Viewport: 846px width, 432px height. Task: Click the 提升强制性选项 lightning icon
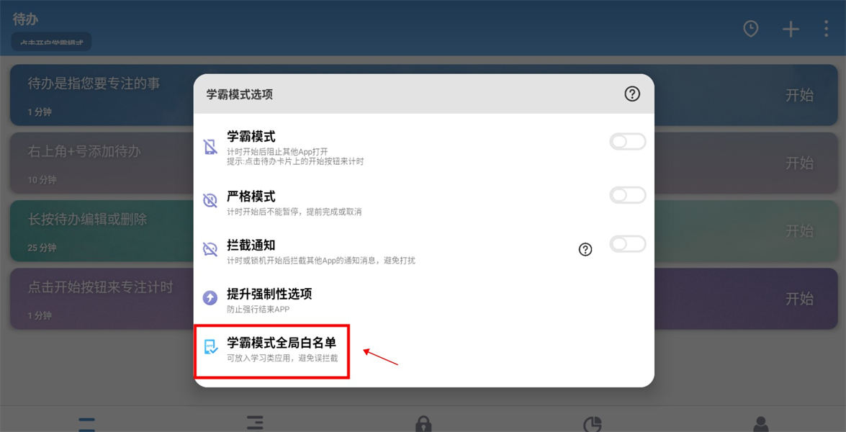click(x=210, y=297)
